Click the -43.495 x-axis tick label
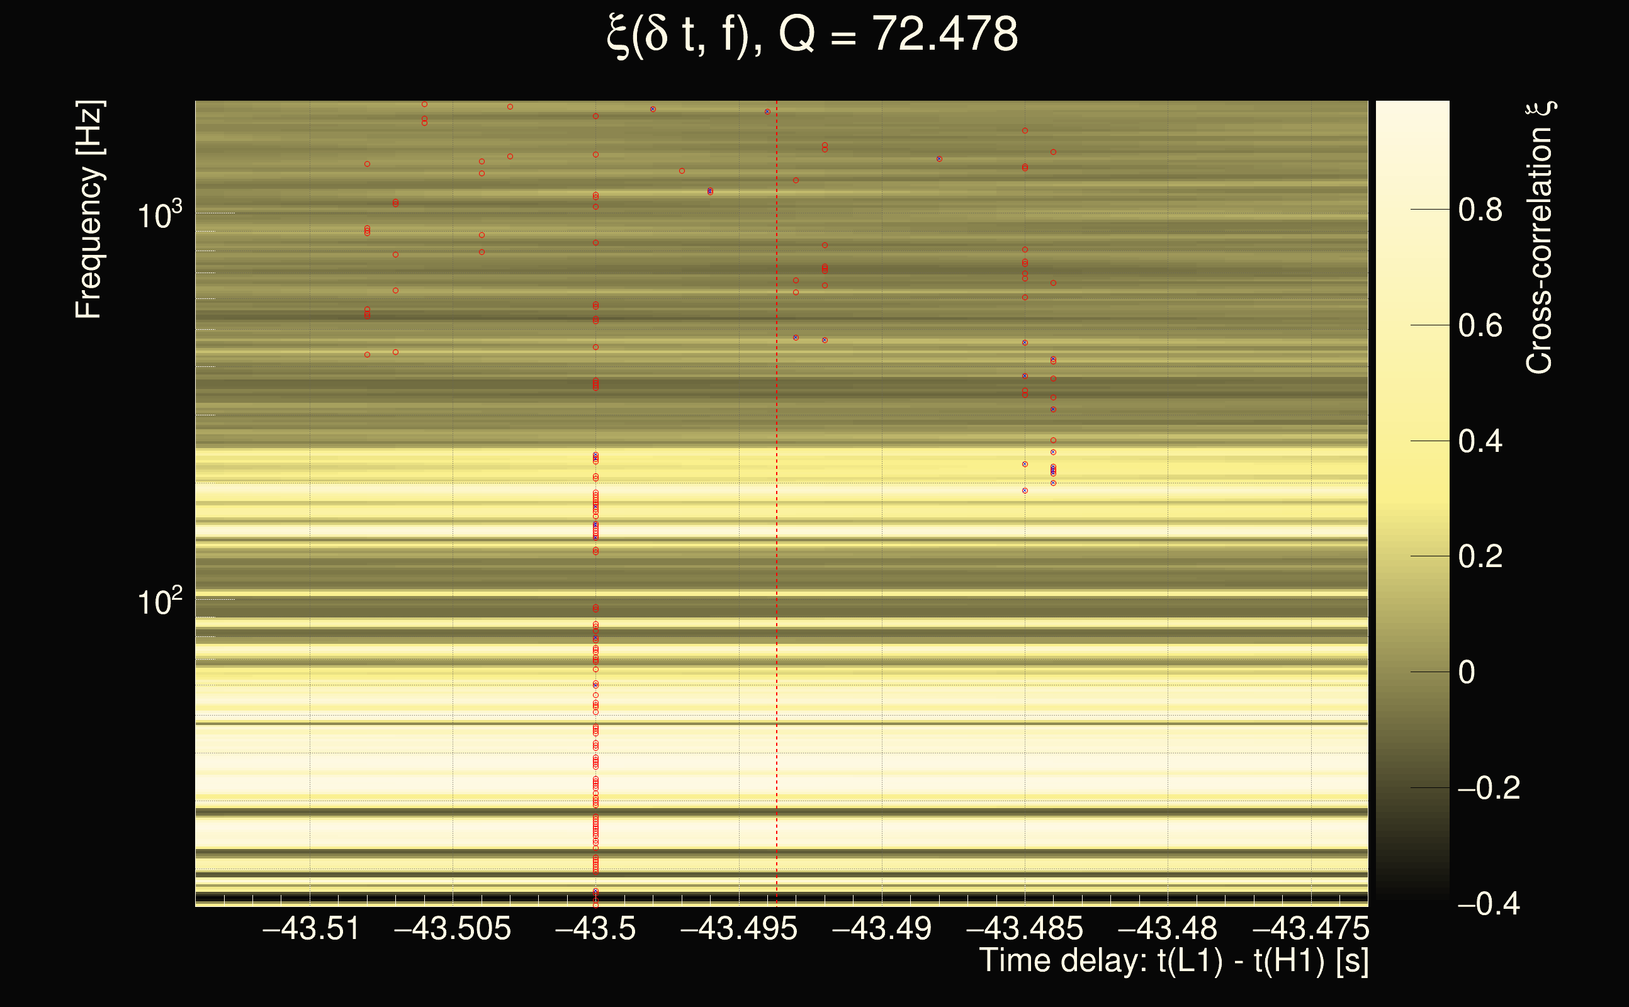This screenshot has height=1007, width=1629. pos(738,928)
